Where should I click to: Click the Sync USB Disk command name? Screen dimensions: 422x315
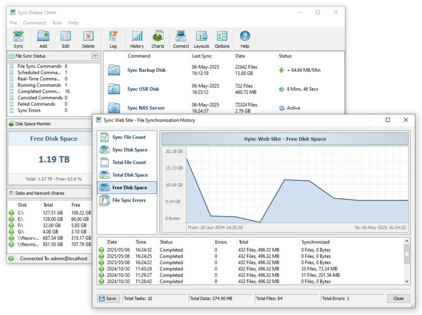[143, 89]
